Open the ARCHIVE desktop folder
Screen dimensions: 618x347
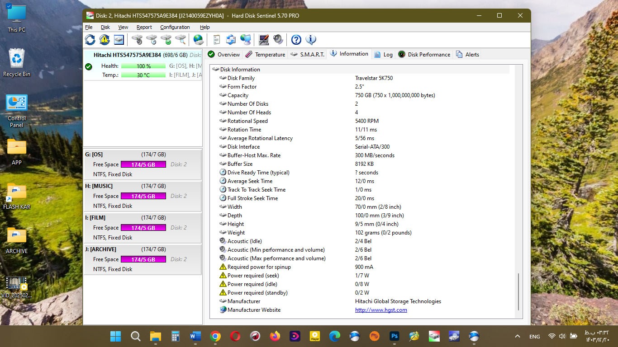pyautogui.click(x=16, y=240)
